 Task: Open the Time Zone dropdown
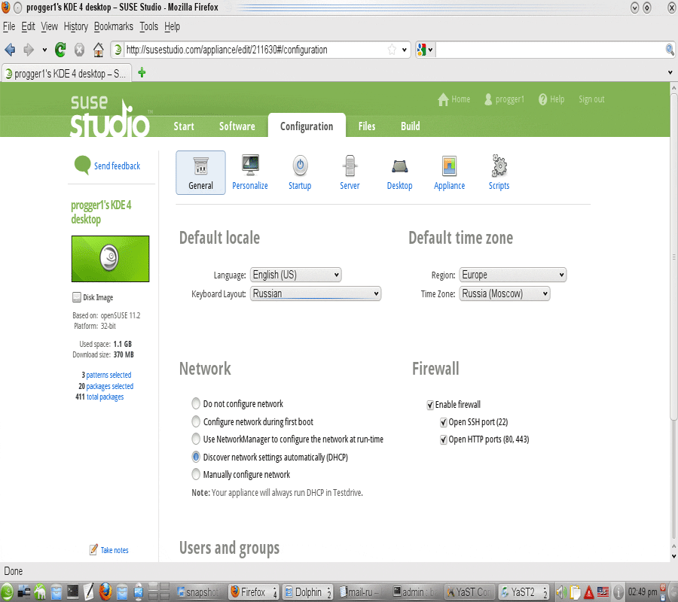[505, 293]
